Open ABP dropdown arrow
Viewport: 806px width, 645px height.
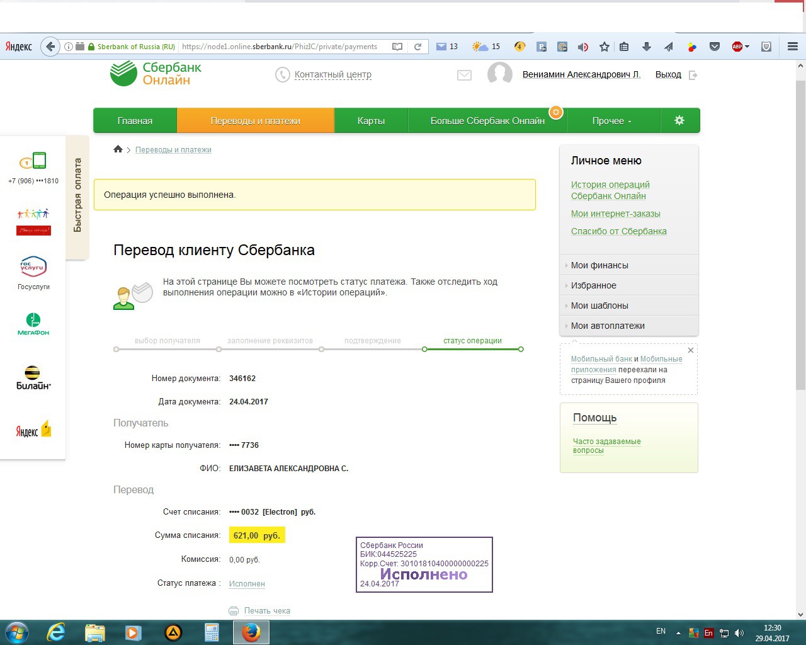click(747, 47)
